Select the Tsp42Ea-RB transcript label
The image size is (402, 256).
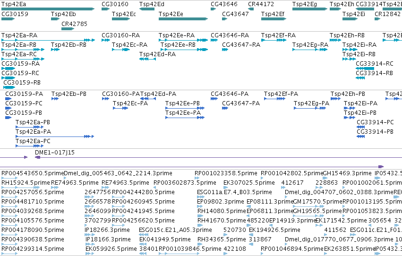tap(19, 44)
